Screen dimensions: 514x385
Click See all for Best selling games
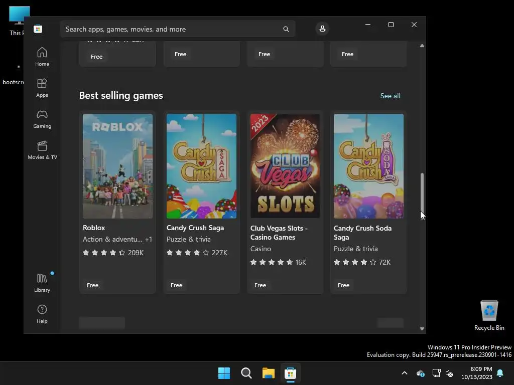(390, 96)
